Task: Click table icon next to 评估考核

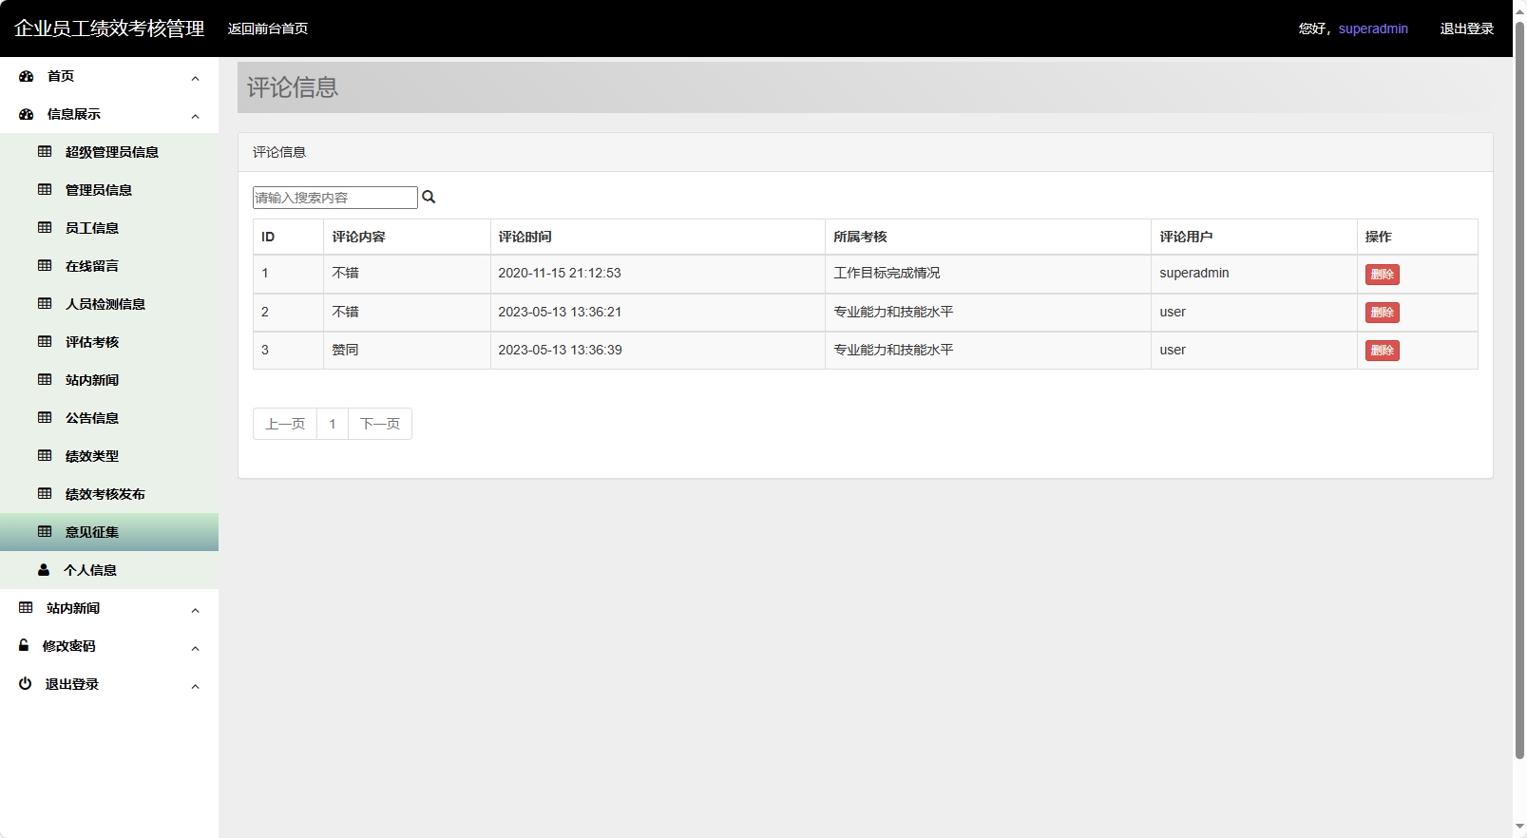Action: click(x=45, y=342)
